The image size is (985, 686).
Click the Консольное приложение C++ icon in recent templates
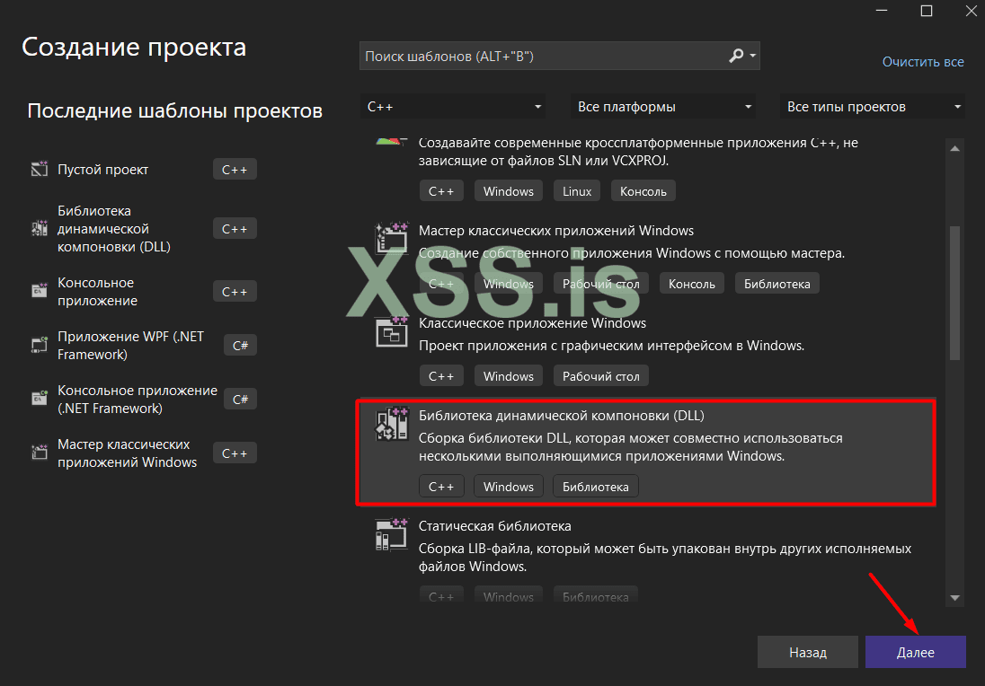click(x=40, y=291)
